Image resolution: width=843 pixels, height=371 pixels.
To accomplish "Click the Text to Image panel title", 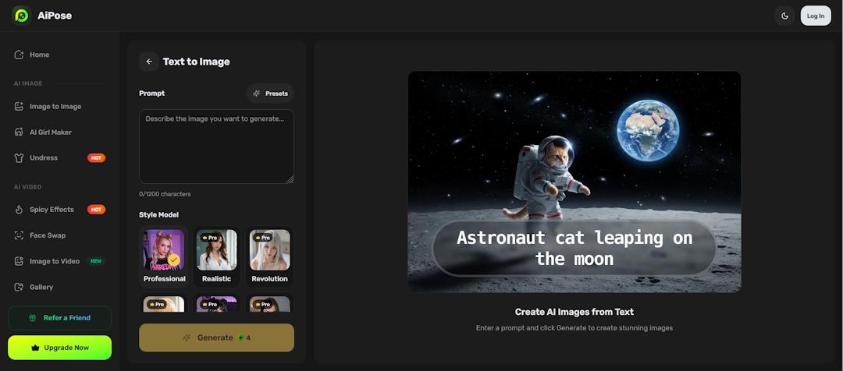I will pyautogui.click(x=196, y=62).
